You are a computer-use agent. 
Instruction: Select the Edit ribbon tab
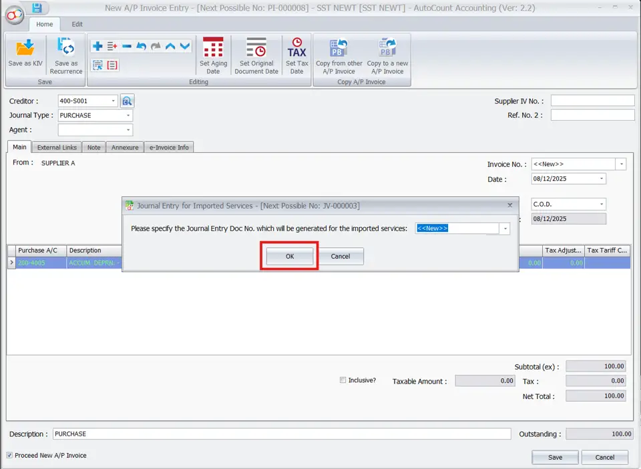[77, 23]
